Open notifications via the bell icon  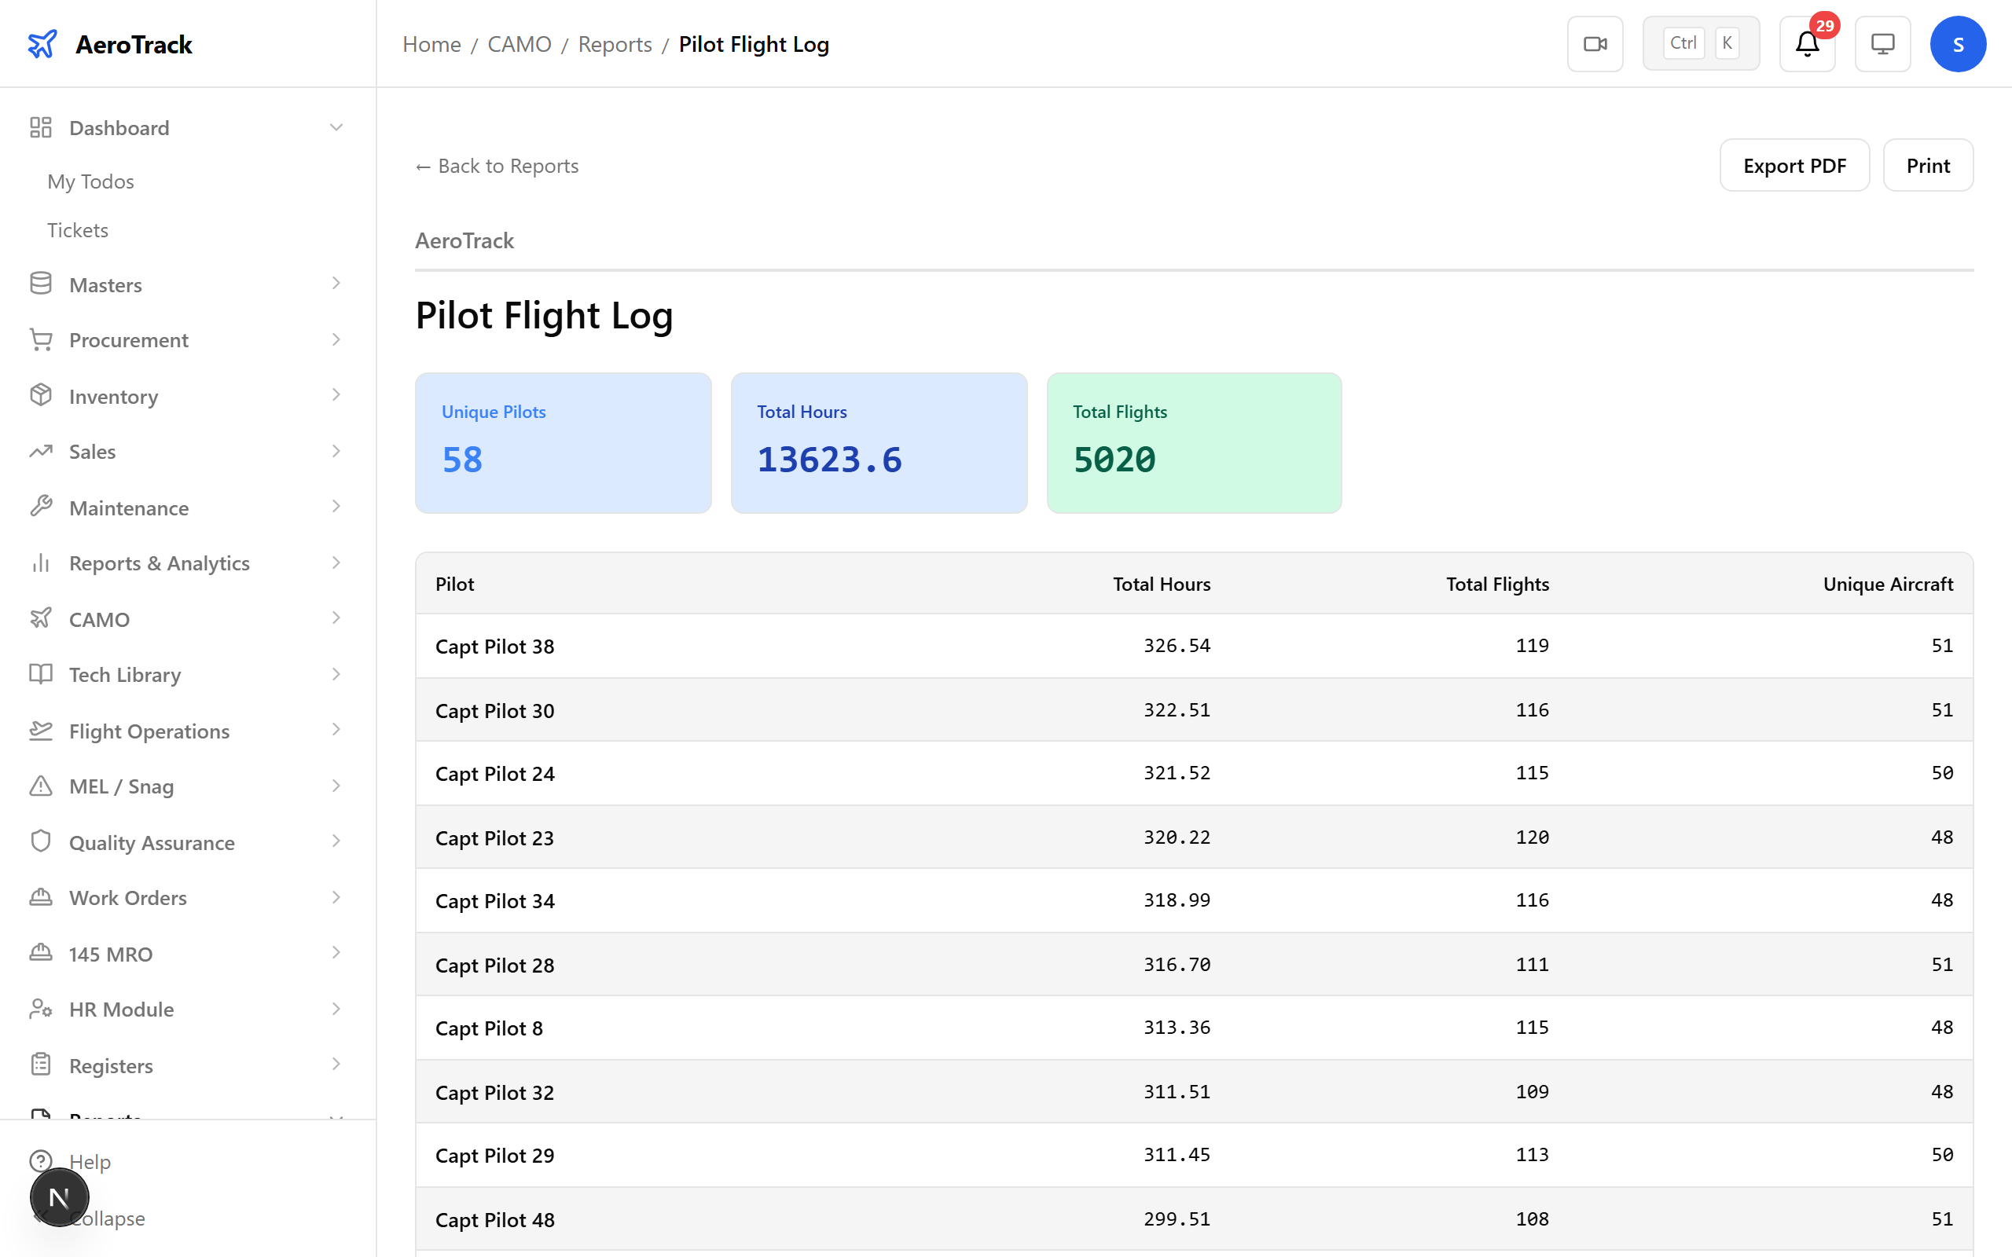click(x=1806, y=43)
